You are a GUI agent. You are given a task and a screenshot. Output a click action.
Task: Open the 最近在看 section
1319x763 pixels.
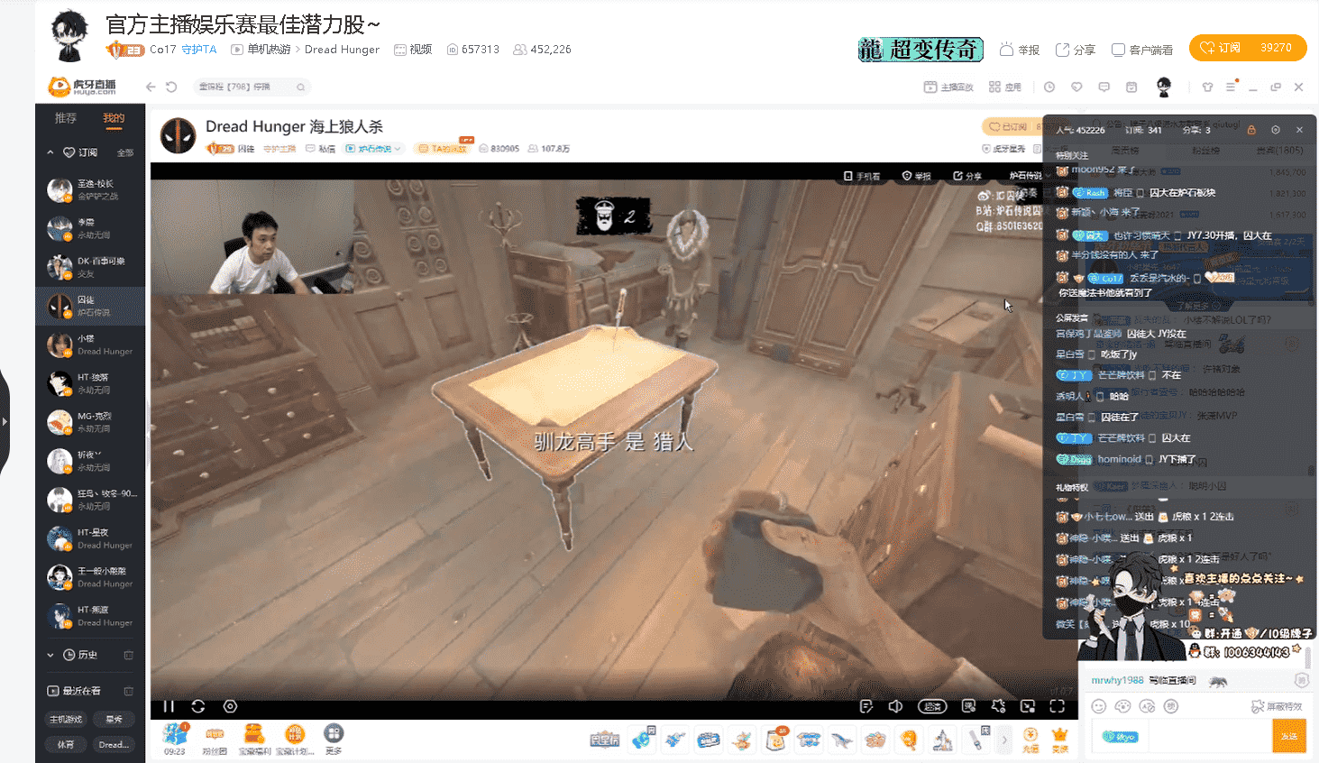tap(74, 691)
